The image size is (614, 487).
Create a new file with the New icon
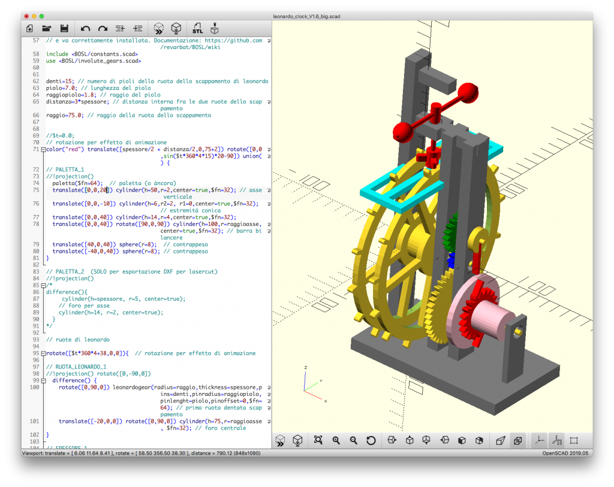tap(30, 28)
